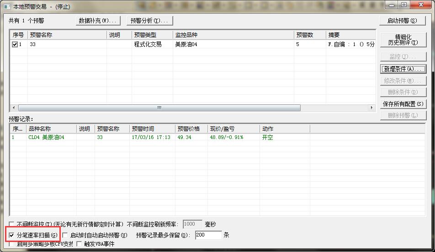Toggle 分笔速率扫描 checkbox

[x=11, y=236]
